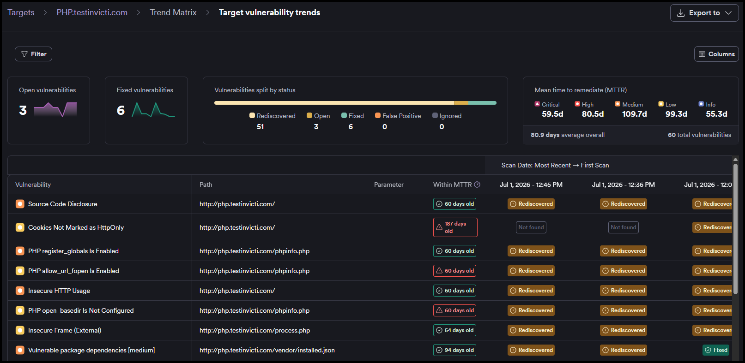Image resolution: width=745 pixels, height=363 pixels.
Task: Click Rediscovered 12:36 PM for Insecure HTTP Usage
Action: point(624,291)
